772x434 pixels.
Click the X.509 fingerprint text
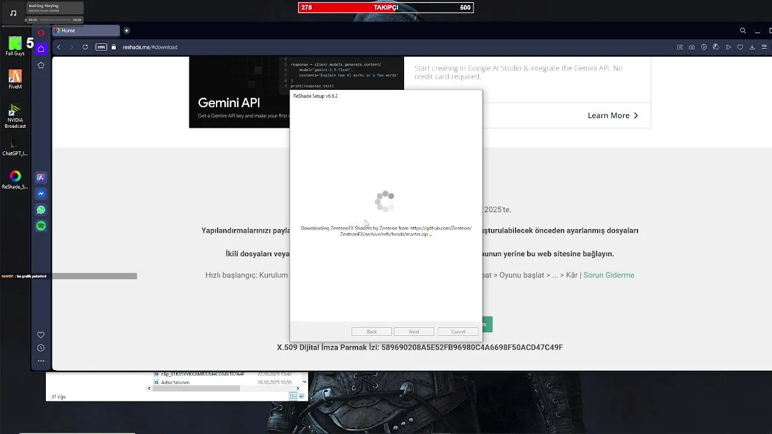[x=420, y=348]
